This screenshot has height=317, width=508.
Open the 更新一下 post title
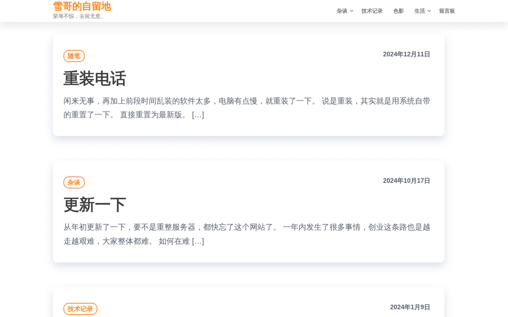pos(95,205)
